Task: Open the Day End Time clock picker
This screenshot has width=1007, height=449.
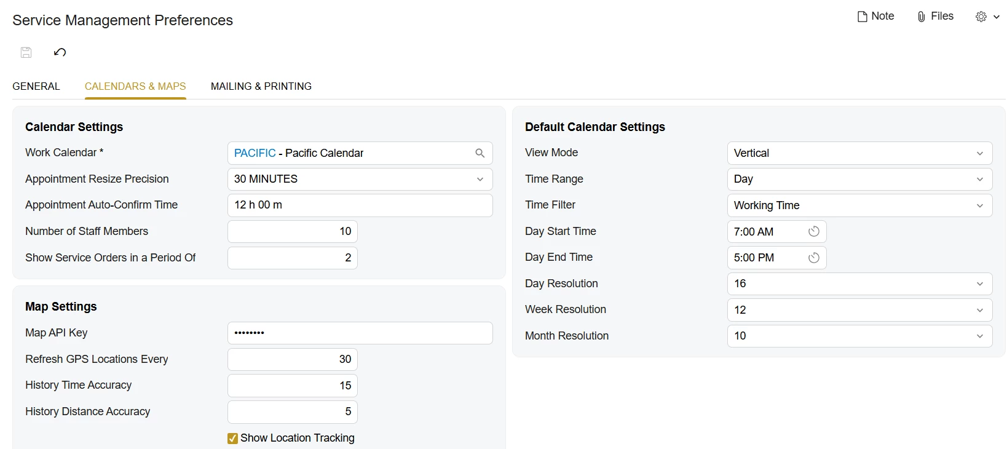Action: click(x=813, y=258)
